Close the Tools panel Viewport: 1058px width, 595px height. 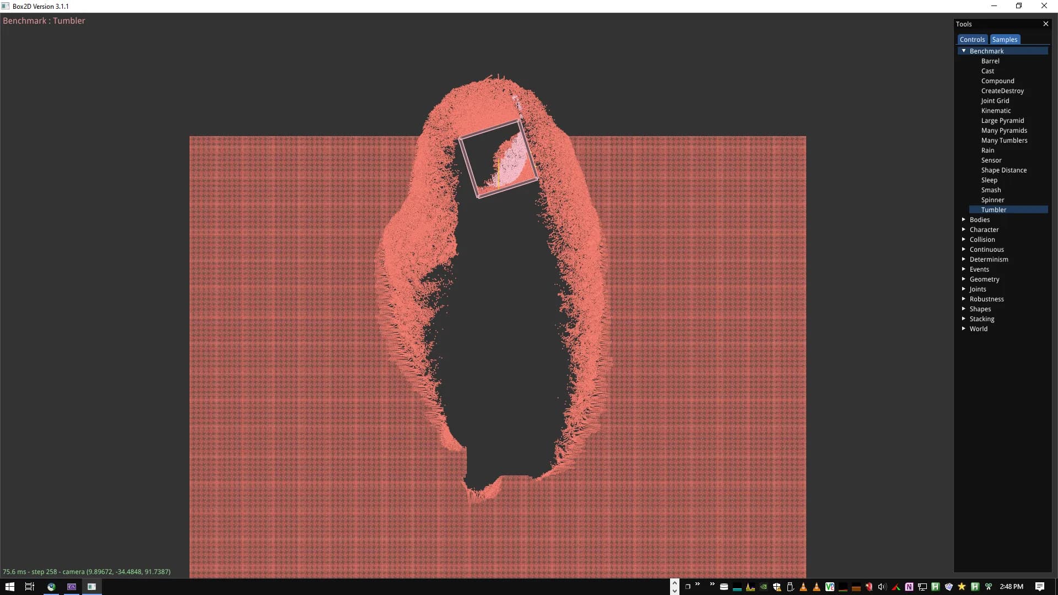click(x=1045, y=24)
